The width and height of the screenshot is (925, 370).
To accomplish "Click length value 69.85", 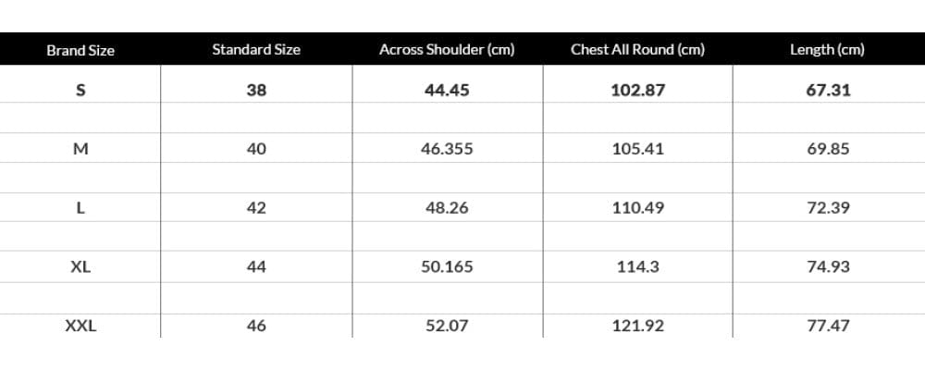I will point(828,149).
